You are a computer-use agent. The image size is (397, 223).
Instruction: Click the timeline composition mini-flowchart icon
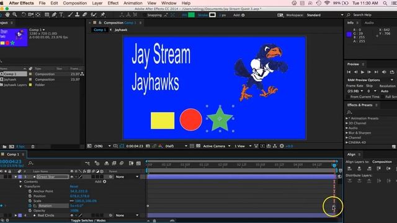pyautogui.click(x=87, y=164)
